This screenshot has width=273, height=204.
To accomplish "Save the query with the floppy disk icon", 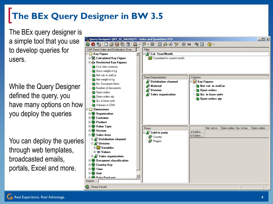I will click(x=117, y=44).
